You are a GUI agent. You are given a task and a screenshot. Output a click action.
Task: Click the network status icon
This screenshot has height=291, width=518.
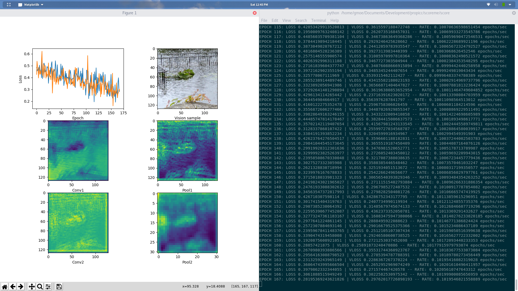point(488,5)
